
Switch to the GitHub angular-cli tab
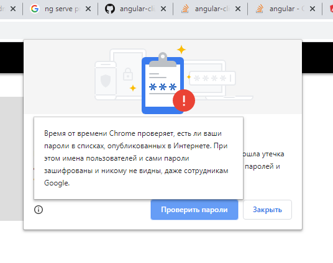(135, 9)
